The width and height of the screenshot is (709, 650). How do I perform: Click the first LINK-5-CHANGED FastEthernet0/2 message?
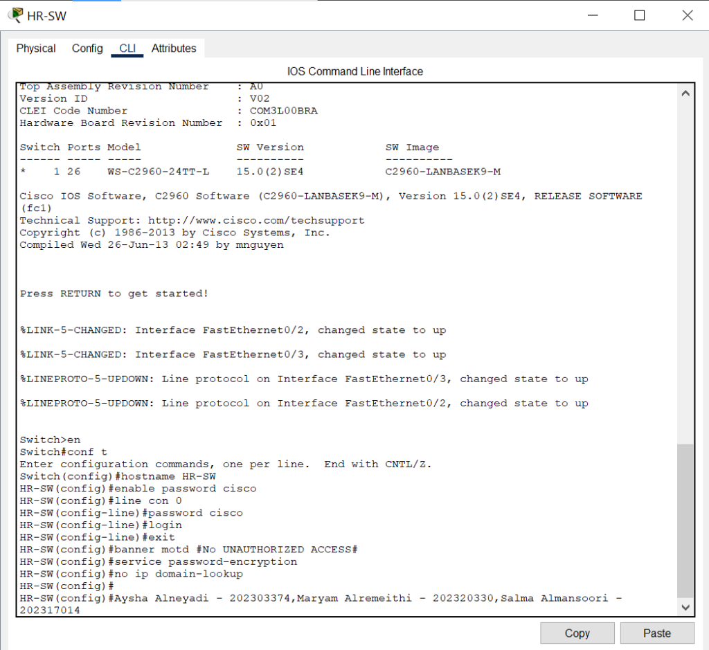tap(233, 330)
